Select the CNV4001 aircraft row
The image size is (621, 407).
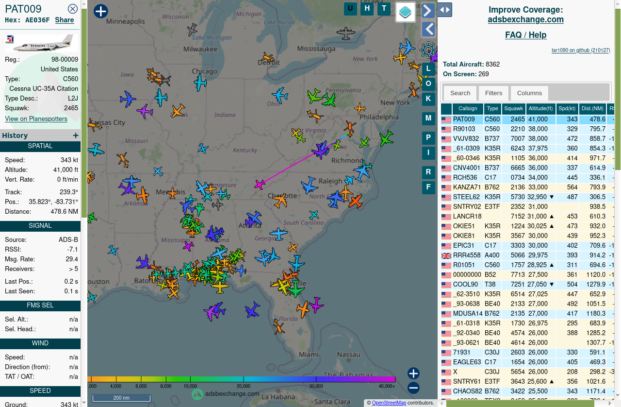(528, 168)
